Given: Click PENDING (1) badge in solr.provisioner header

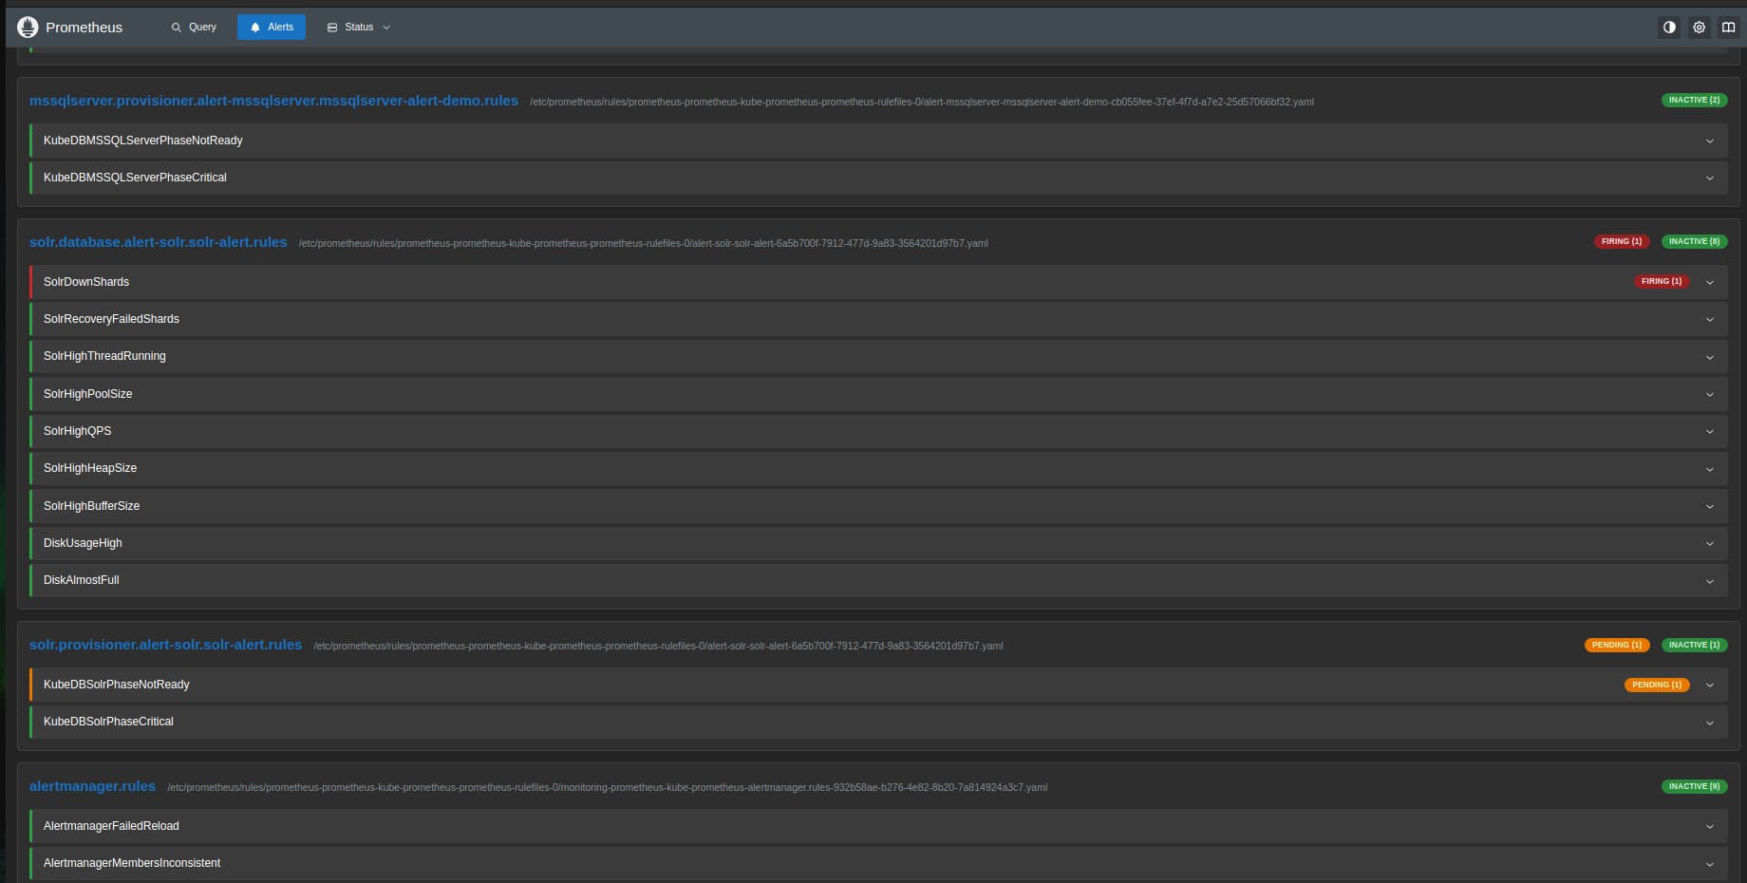Looking at the screenshot, I should point(1617,645).
